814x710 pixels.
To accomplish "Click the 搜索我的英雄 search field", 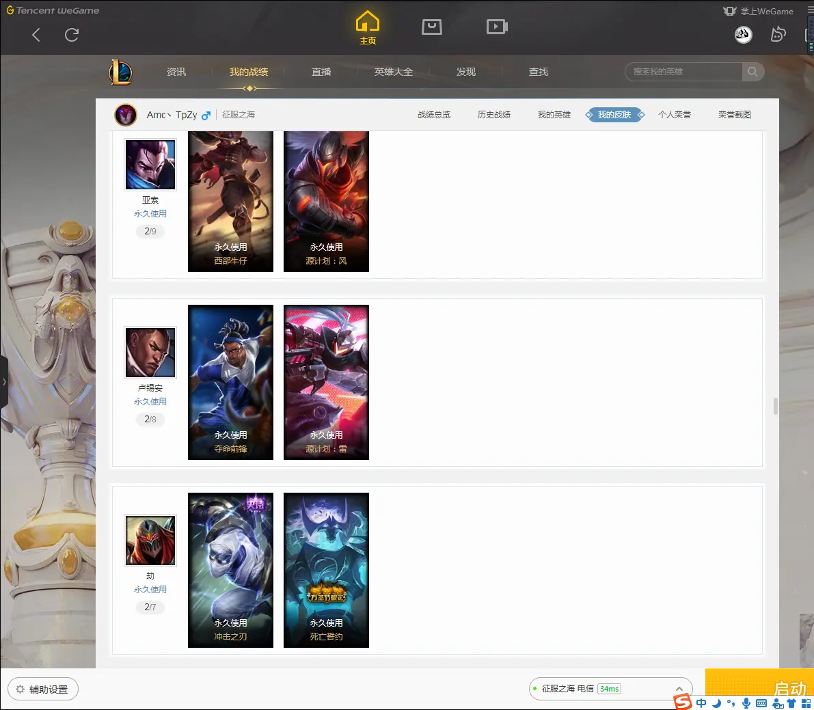I will point(683,72).
